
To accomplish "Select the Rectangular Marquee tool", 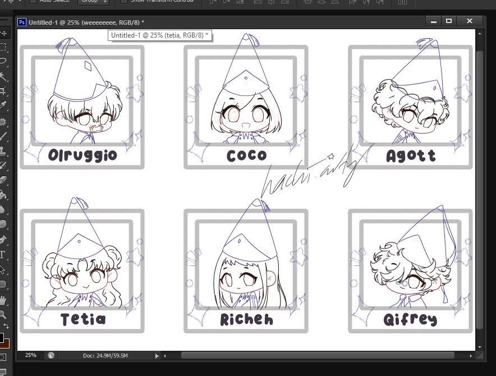I will pos(3,47).
